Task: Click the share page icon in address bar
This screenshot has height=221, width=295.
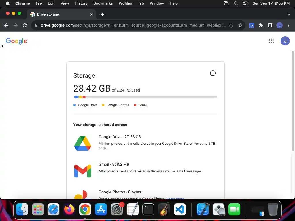Action: pyautogui.click(x=231, y=25)
